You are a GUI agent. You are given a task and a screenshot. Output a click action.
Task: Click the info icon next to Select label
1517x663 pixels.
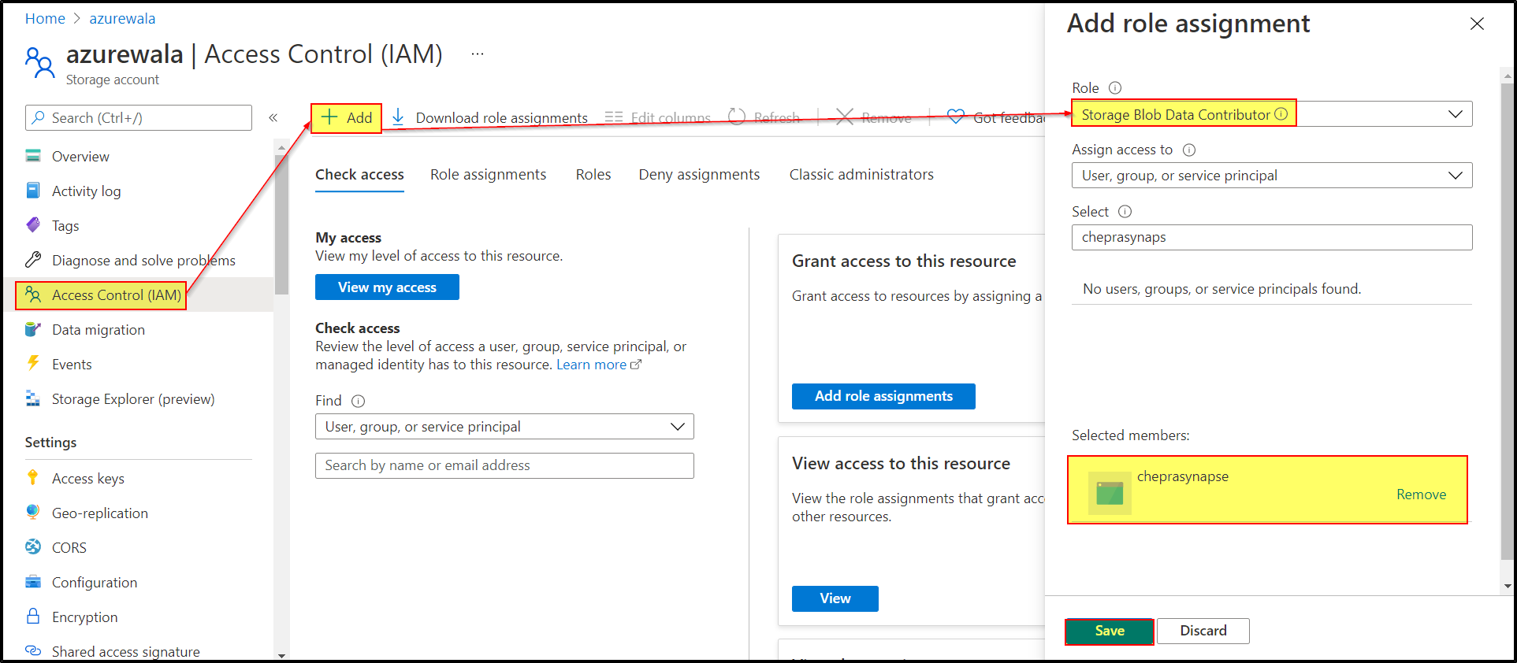(x=1125, y=211)
